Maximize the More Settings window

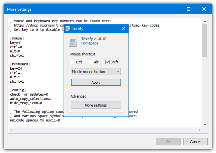[189, 9]
